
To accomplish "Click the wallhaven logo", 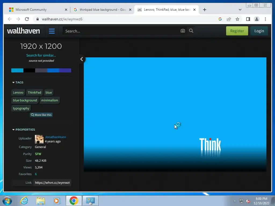I will point(24,31).
